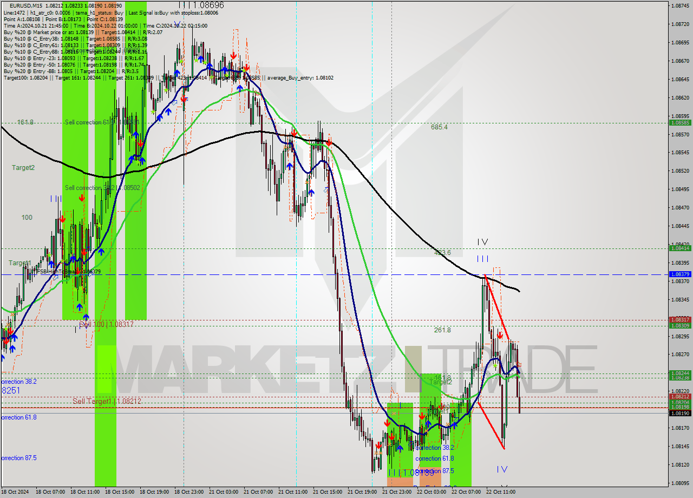Click the 423.6 Fibonacci level label
The height and width of the screenshot is (498, 693).
442,253
